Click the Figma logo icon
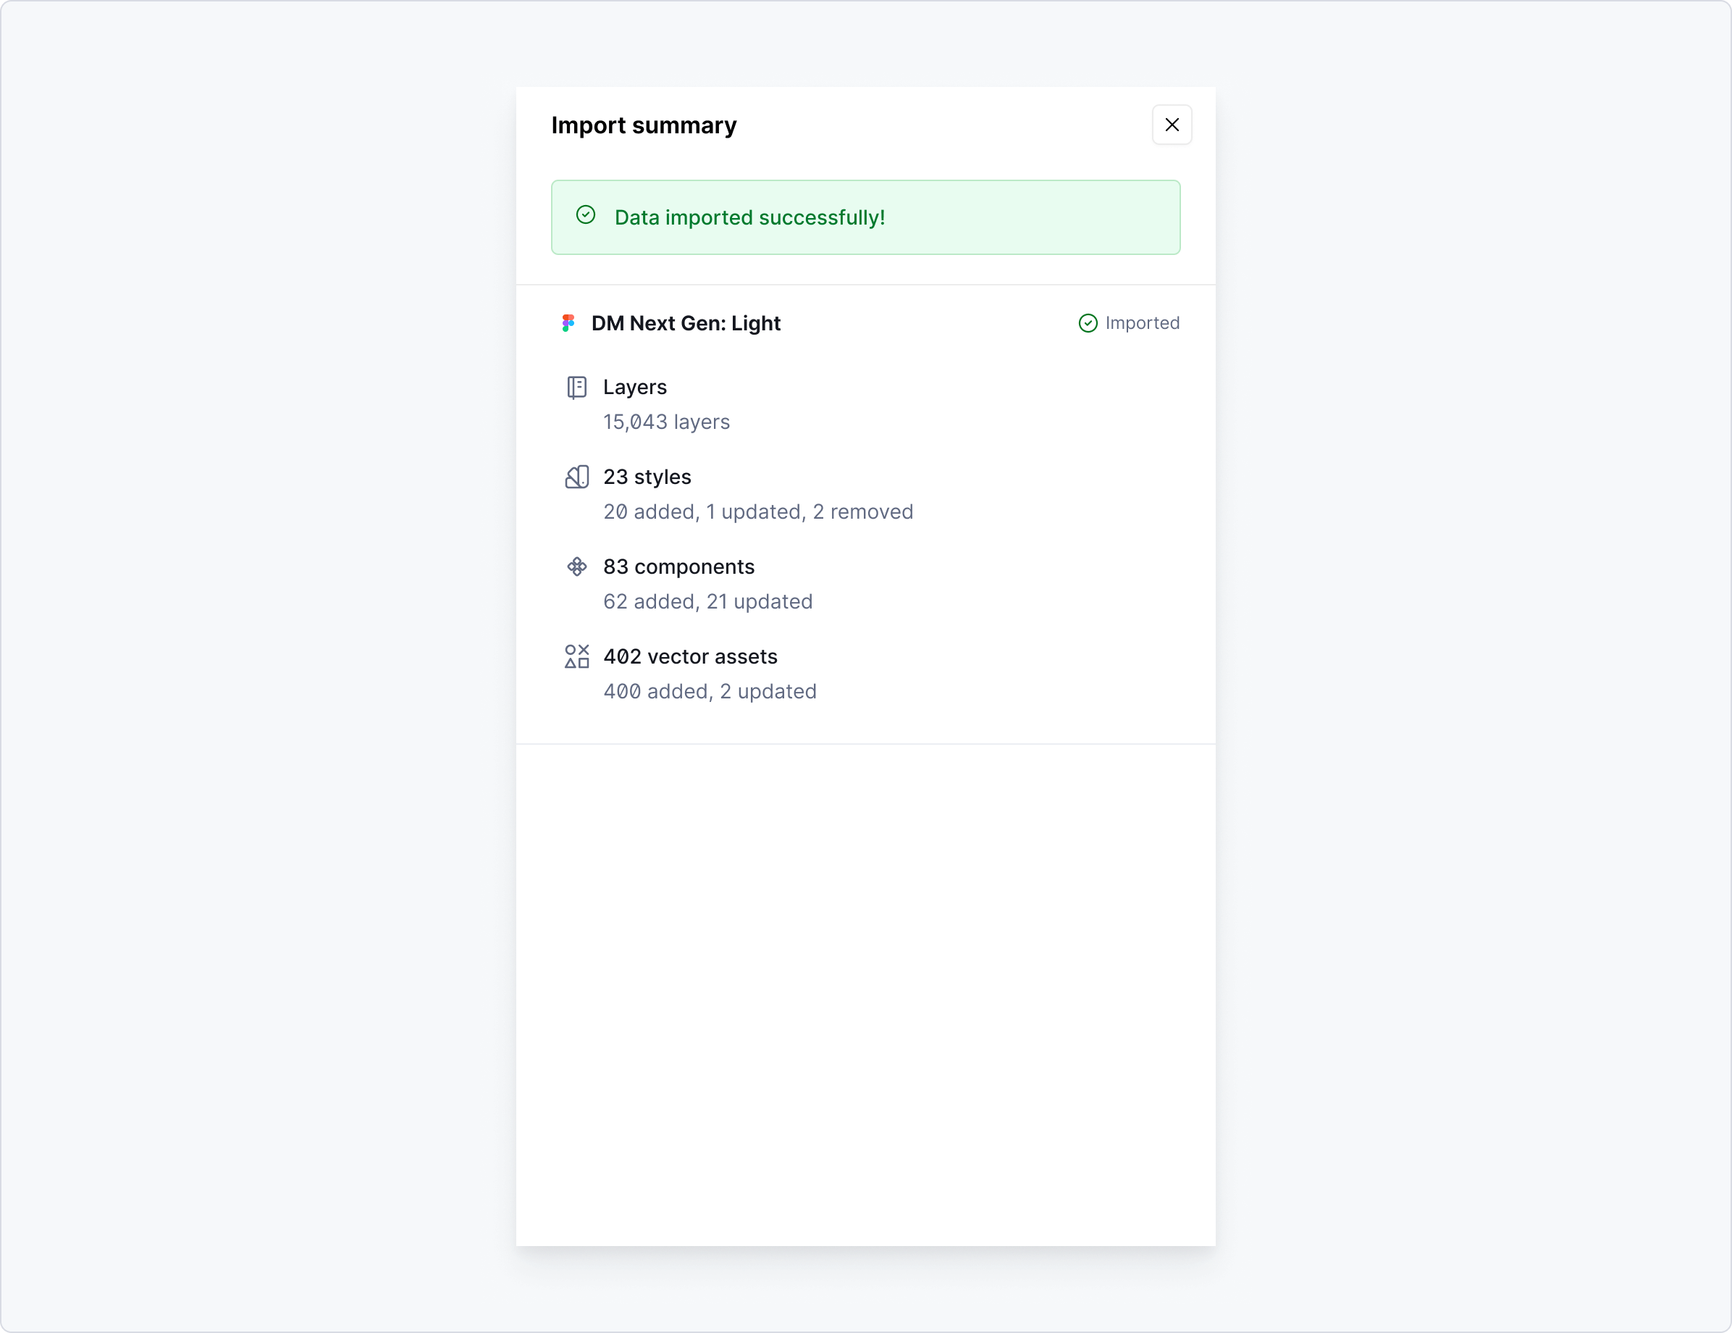The height and width of the screenshot is (1333, 1732). click(x=568, y=323)
